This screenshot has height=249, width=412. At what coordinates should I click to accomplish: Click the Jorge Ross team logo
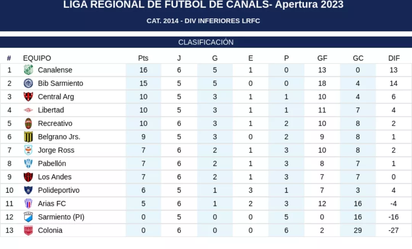click(x=28, y=150)
